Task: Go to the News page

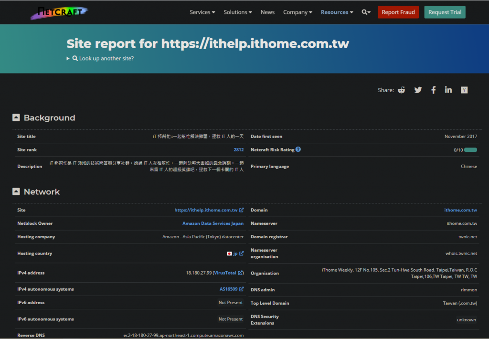Action: (x=267, y=12)
